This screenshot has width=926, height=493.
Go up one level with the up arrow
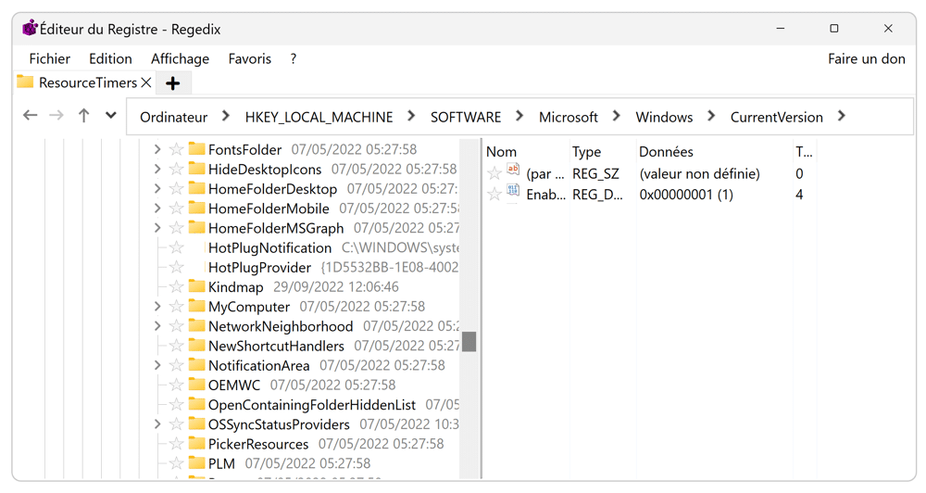(84, 115)
